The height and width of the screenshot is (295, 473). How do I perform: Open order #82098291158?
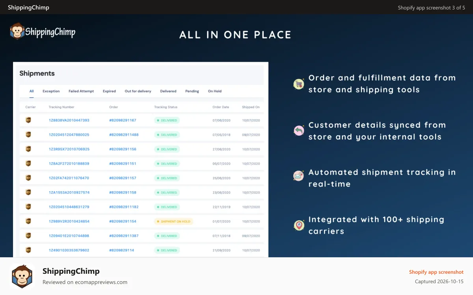(123, 193)
